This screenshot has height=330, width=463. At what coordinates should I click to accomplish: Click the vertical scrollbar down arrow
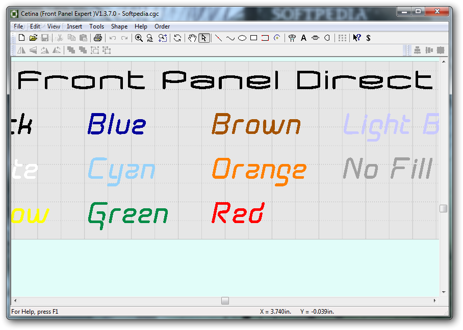tap(444, 292)
